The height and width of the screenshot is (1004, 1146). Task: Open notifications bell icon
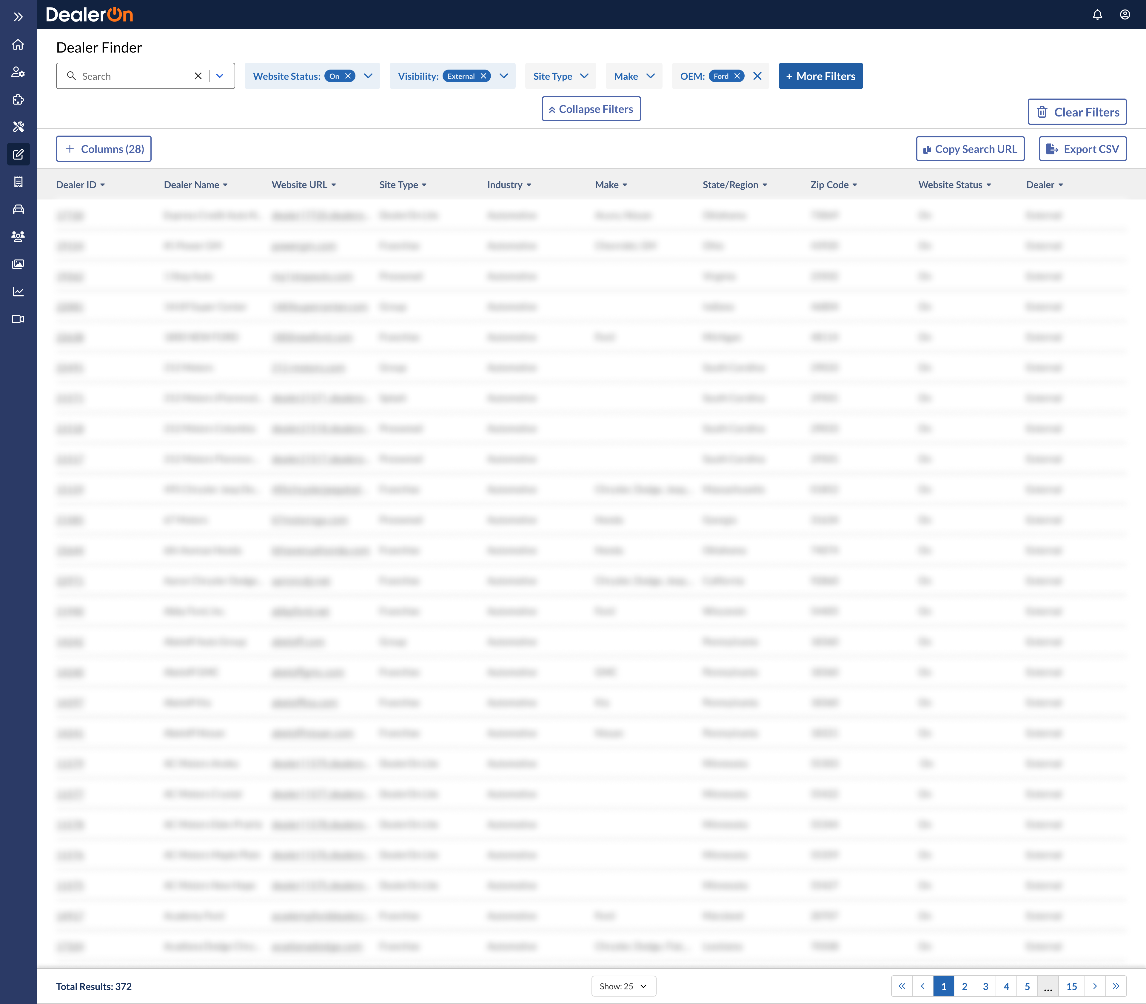pos(1097,15)
